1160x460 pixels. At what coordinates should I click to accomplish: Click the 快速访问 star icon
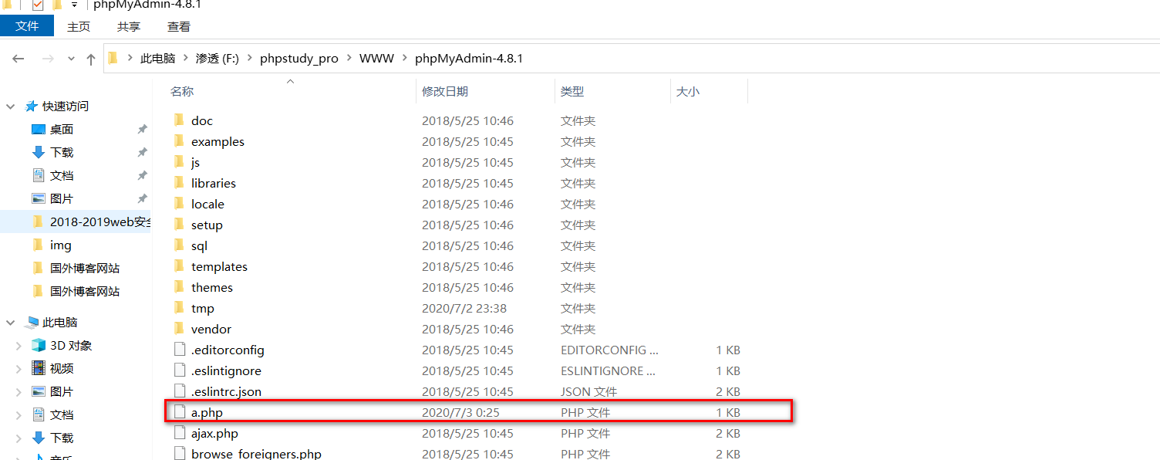point(32,106)
